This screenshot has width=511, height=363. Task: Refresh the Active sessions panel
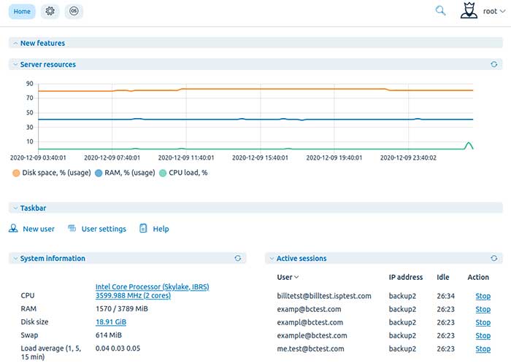(494, 258)
